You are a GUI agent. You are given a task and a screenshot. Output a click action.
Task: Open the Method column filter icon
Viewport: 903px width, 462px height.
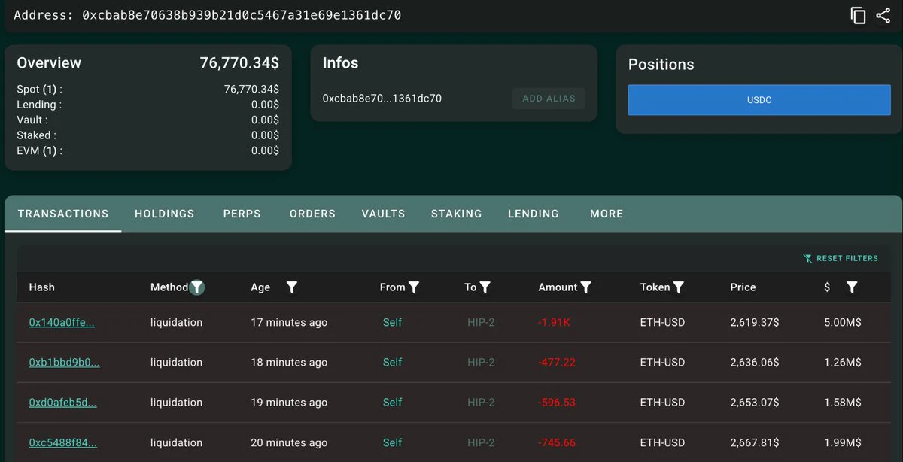(197, 287)
